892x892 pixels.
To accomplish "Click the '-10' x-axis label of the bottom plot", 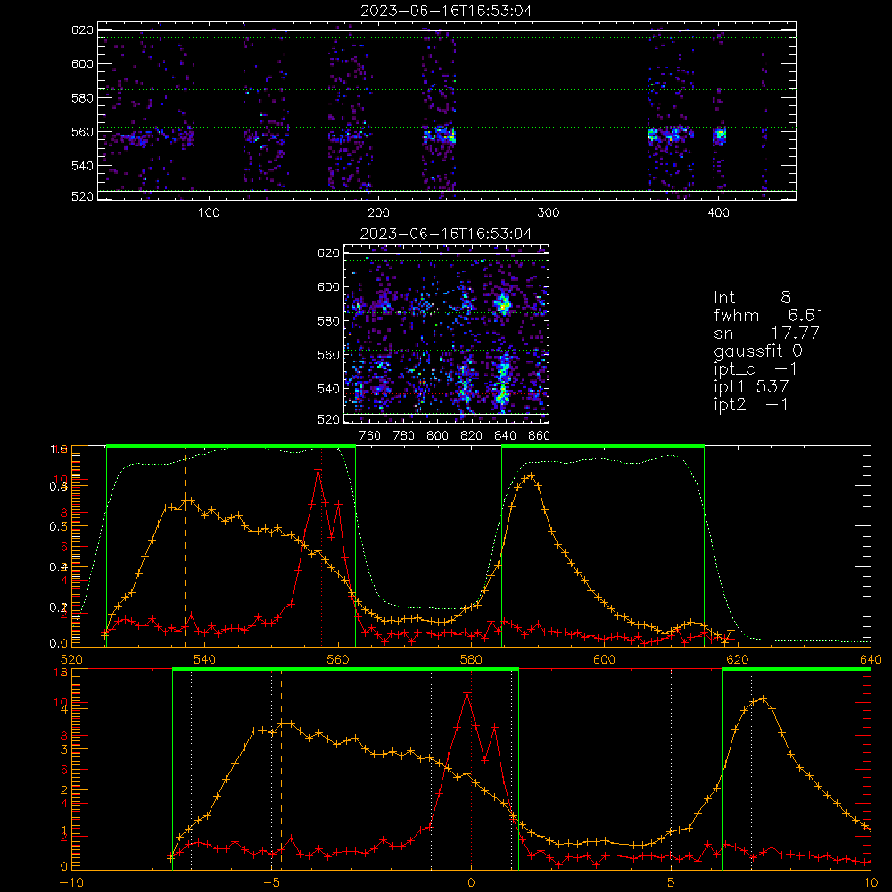I will 71,882.
